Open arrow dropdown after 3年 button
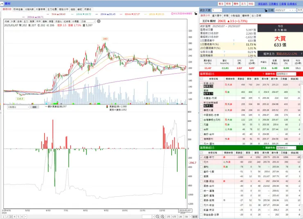The width and height of the screenshot is (303, 219). [190, 217]
